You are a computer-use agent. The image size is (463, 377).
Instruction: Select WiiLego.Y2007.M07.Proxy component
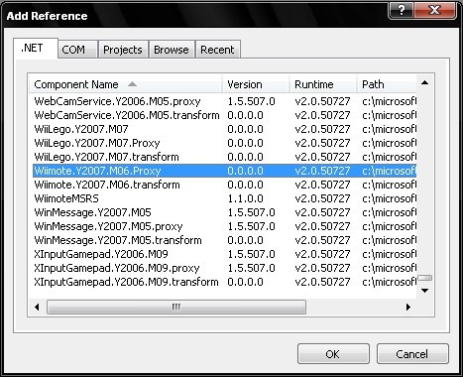pyautogui.click(x=224, y=143)
